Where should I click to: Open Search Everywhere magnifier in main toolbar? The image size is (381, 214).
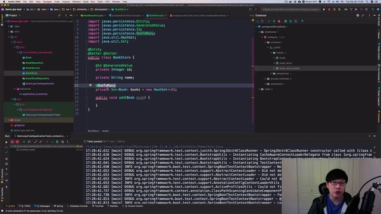[x=373, y=10]
